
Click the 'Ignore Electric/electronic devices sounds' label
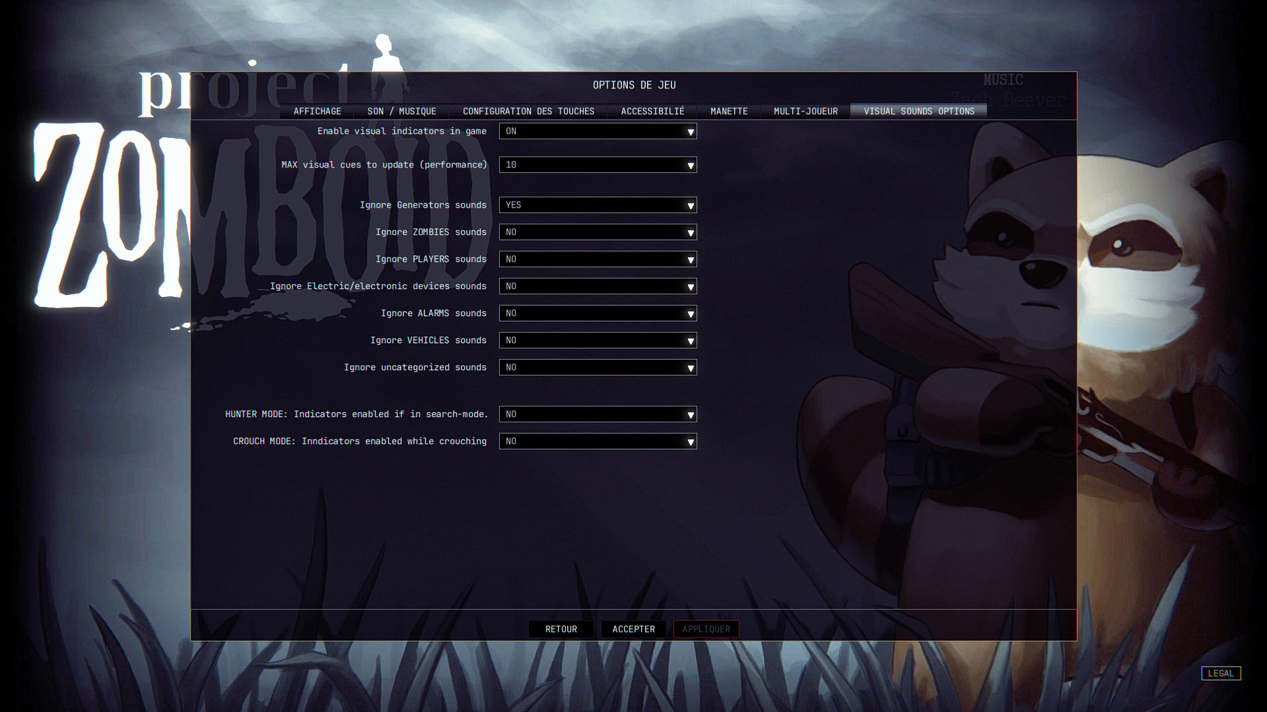pos(378,286)
